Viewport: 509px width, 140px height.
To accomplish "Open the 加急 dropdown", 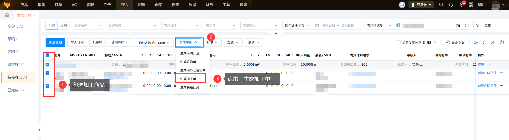I will [233, 43].
